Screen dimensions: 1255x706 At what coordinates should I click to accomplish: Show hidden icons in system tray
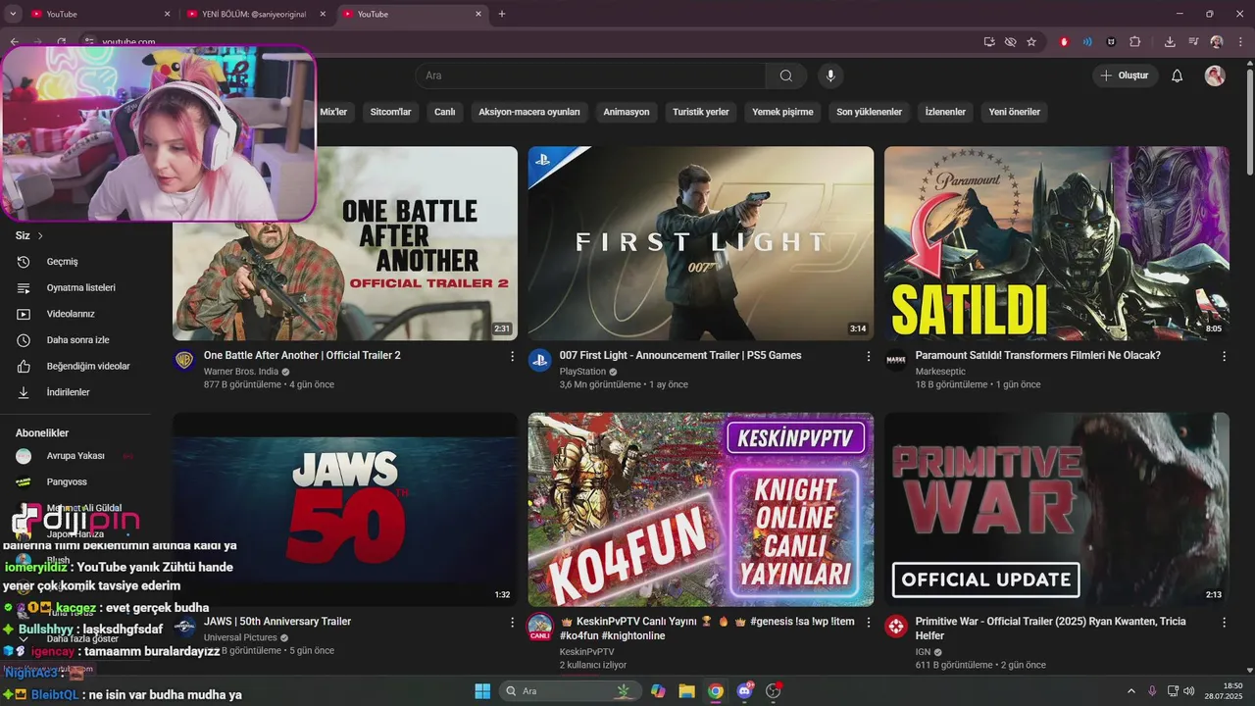point(1131,691)
